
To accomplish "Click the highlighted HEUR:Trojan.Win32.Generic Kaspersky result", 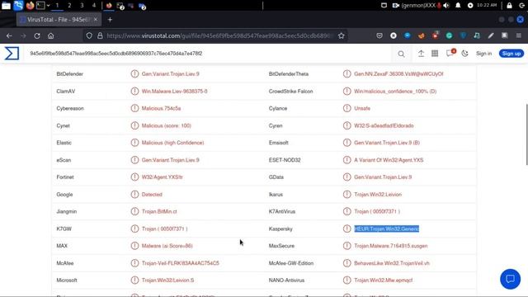I will click(387, 229).
